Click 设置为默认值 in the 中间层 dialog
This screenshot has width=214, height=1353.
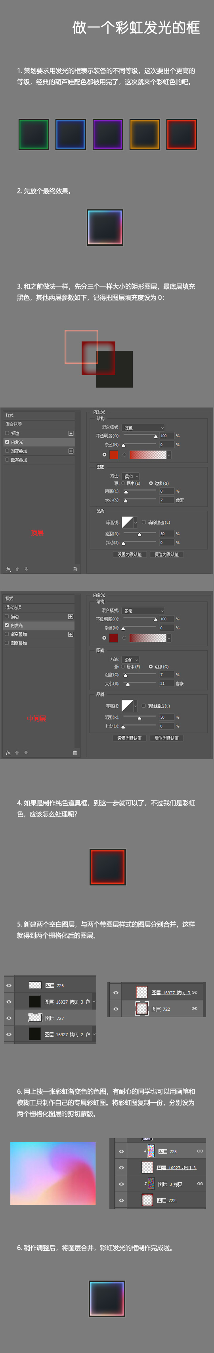[x=129, y=738]
